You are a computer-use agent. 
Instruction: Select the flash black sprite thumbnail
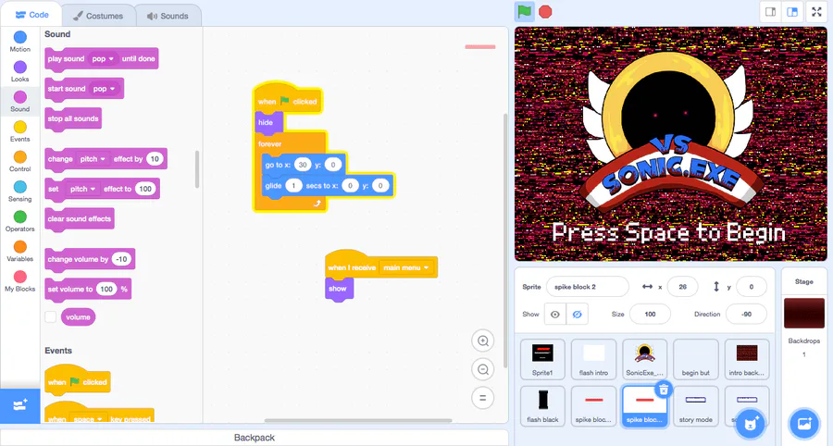pyautogui.click(x=542, y=406)
